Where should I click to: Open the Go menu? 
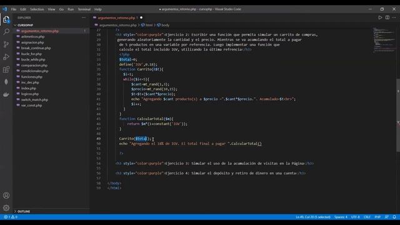pyautogui.click(x=61, y=9)
